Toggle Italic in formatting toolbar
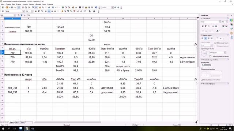This screenshot has height=131, width=234. 39,11
